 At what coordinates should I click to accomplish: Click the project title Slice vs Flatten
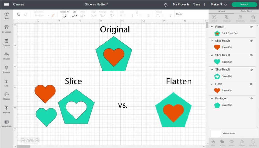click(96, 4)
